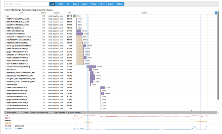This screenshot has height=134, width=222.
Task: Filter requests by Fonts
Action: (111, 4)
